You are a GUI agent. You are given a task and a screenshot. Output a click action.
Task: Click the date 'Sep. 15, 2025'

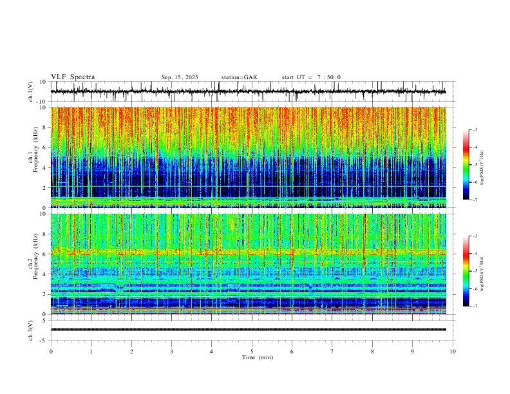click(x=180, y=77)
